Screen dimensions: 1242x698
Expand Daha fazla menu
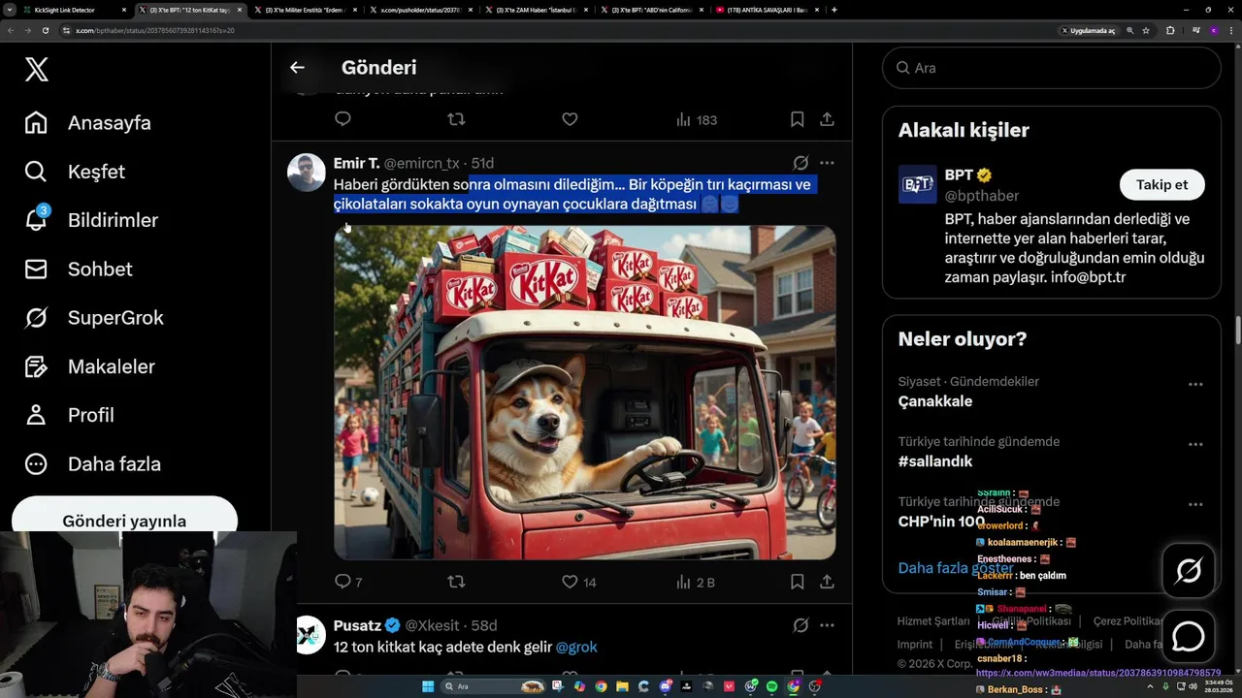pos(92,463)
